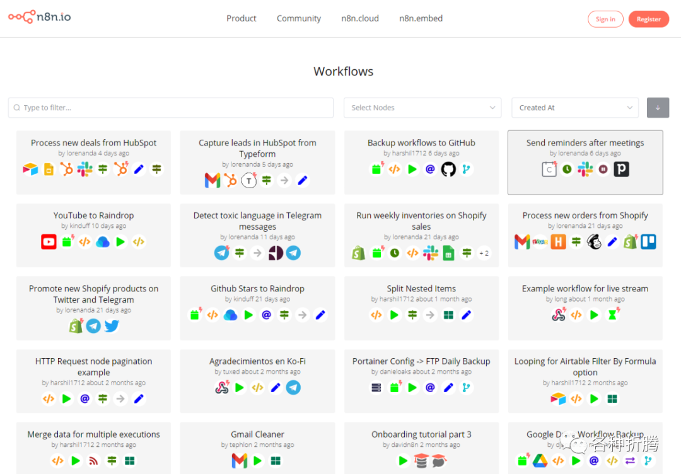Go to n8n.cloud page
The height and width of the screenshot is (474, 681).
(x=359, y=19)
